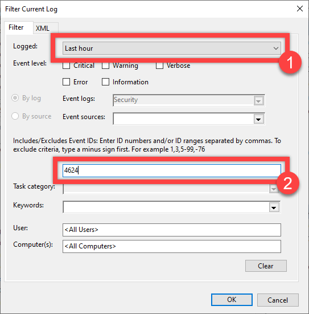
Task: Expand the Event logs dropdown arrow
Action: [258, 101]
